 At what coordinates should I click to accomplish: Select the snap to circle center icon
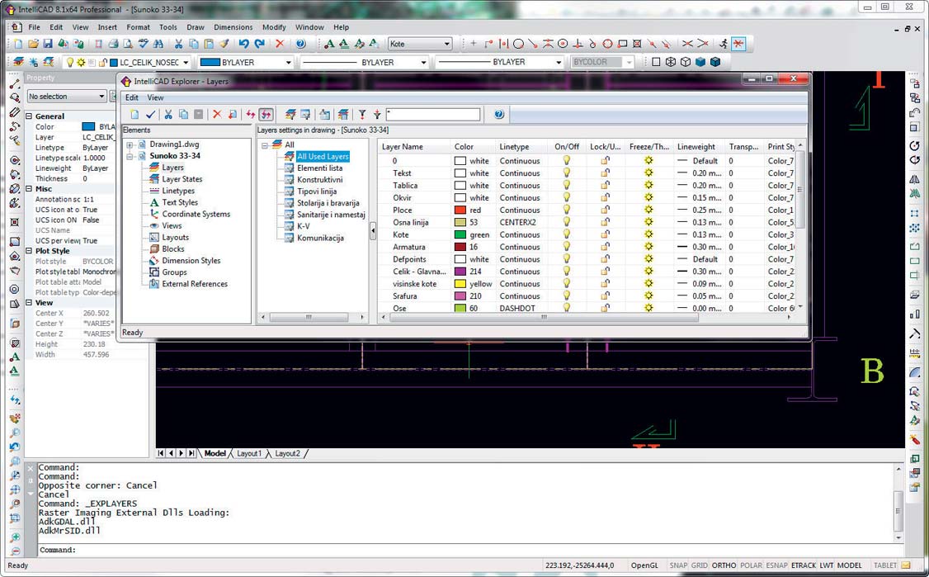tap(563, 44)
